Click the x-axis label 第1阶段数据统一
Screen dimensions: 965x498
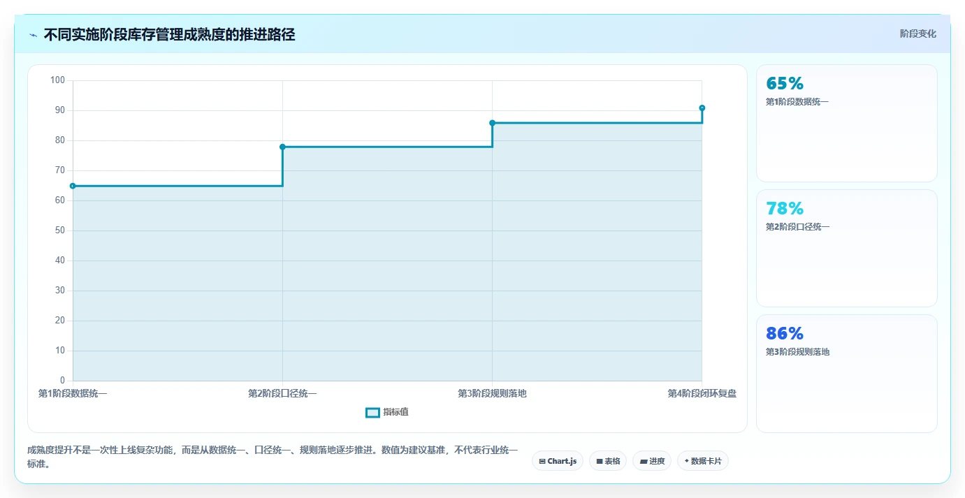(x=73, y=393)
